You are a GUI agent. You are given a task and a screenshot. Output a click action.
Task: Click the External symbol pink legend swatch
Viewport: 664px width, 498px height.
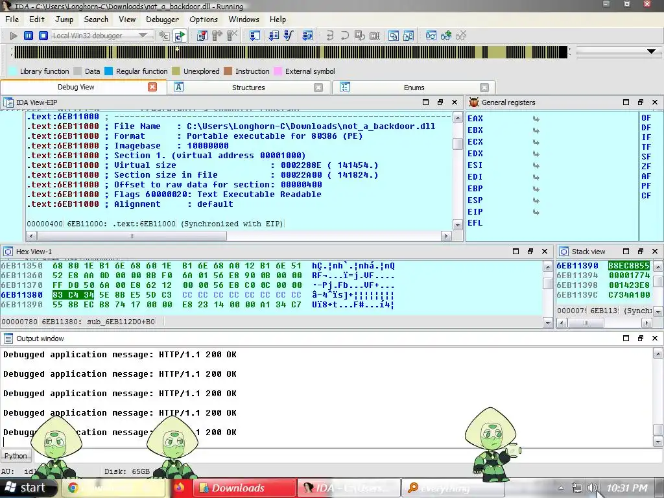(278, 71)
